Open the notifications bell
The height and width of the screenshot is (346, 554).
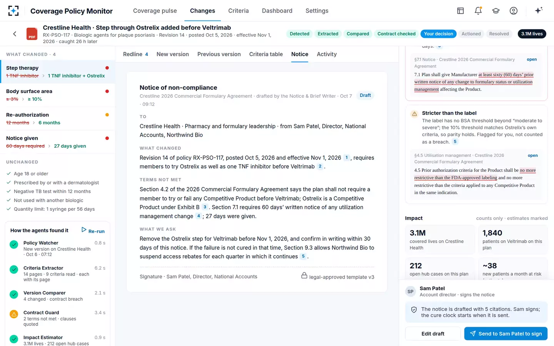478,11
